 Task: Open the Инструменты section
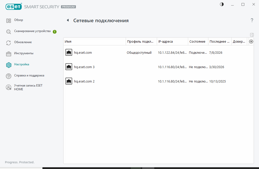(24, 53)
